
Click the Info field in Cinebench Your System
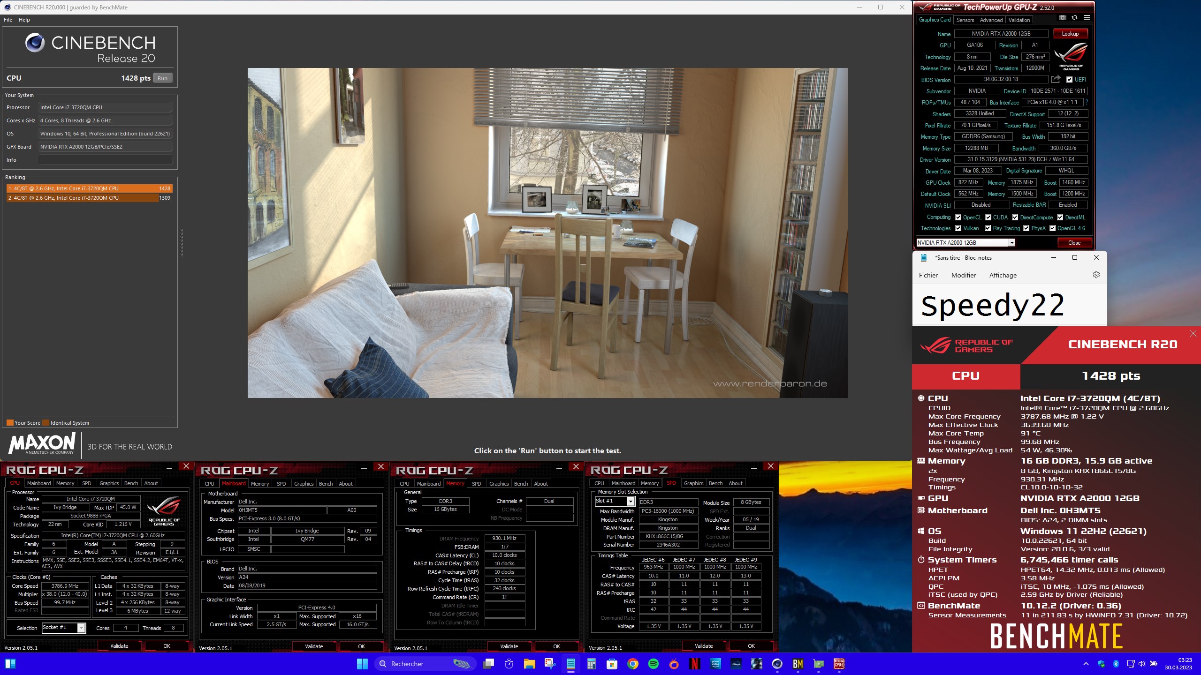coord(105,160)
